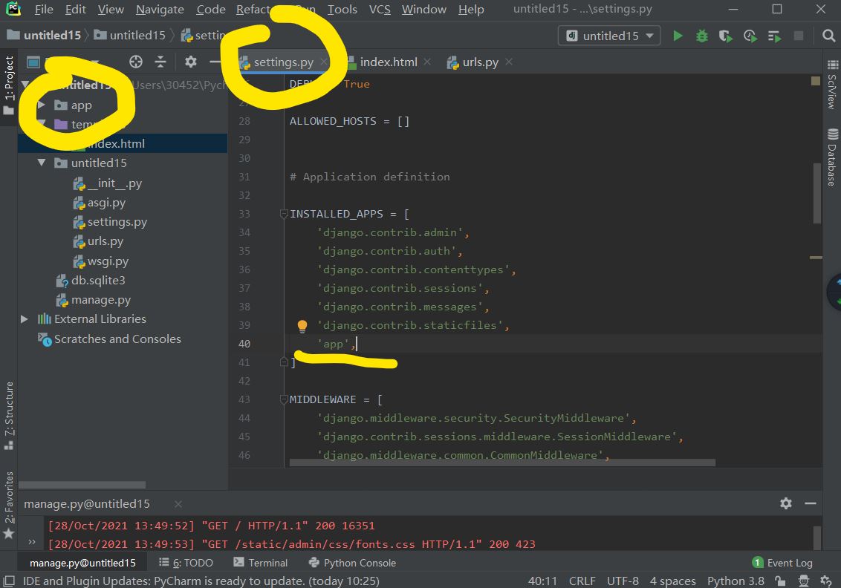841x588 pixels.
Task: Collapse all nodes in Project tree toolbar
Action: coord(160,62)
